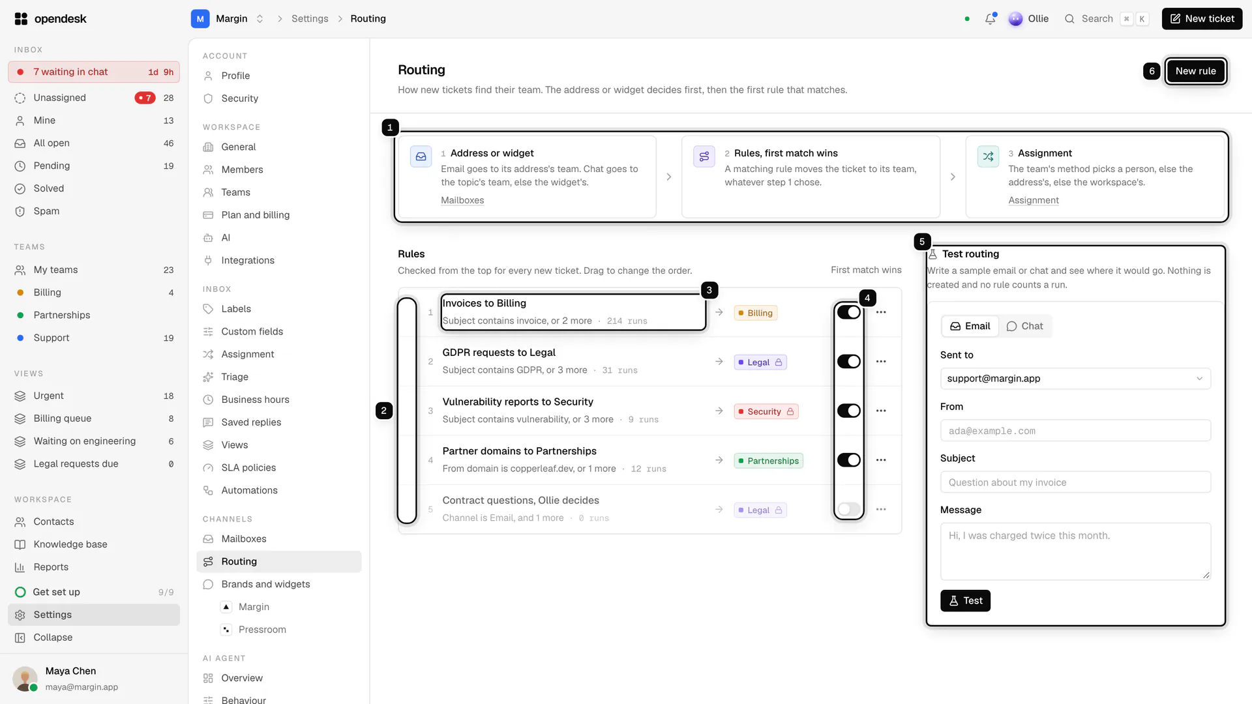This screenshot has width=1252, height=704.
Task: Switch the test to the Chat tab
Action: point(1024,326)
